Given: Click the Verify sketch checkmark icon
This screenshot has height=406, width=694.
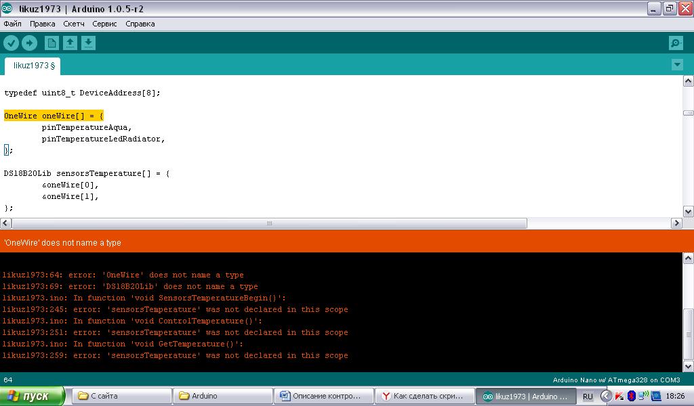Looking at the screenshot, I should (x=12, y=43).
